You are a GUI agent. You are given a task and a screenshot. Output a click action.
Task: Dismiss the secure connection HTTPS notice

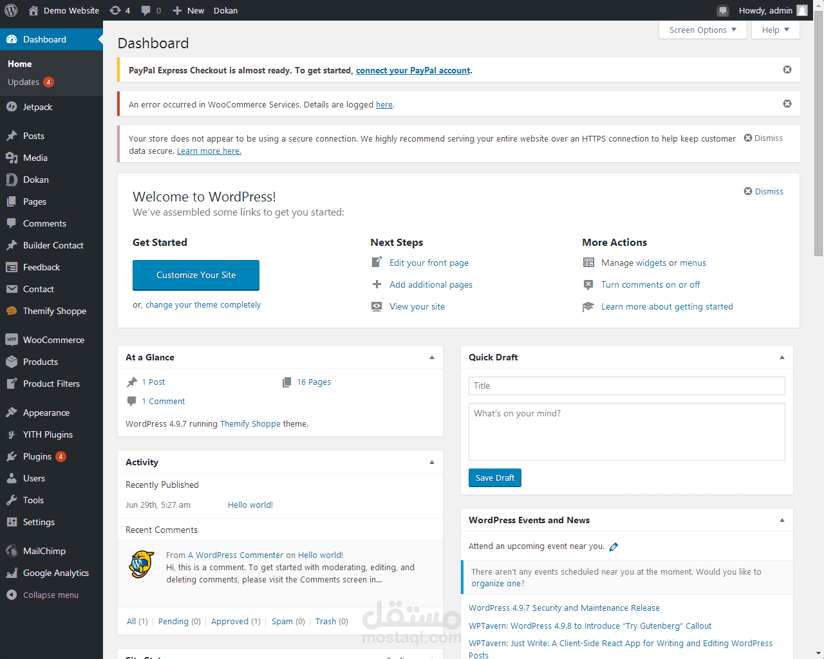coord(763,138)
